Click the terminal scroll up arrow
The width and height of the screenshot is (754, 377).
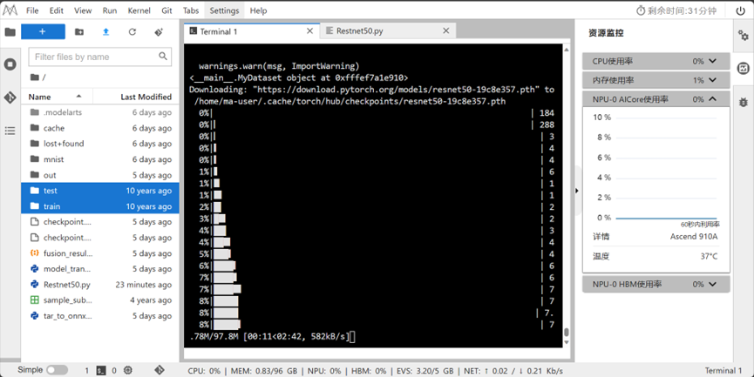[x=567, y=50]
